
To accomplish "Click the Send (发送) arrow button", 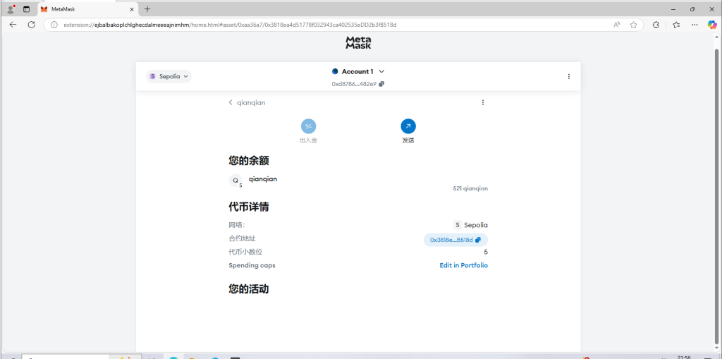I will [408, 126].
